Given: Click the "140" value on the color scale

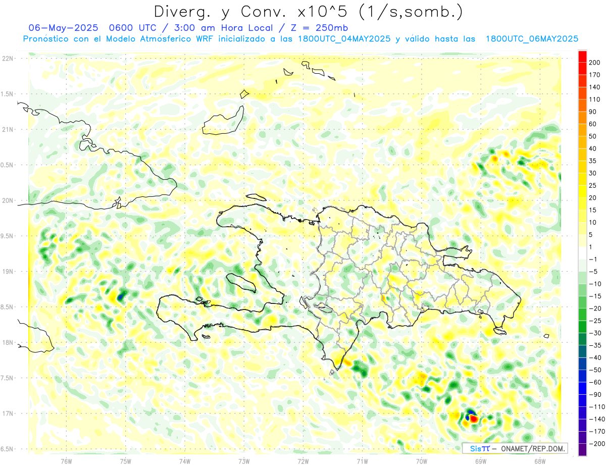Looking at the screenshot, I should tap(594, 87).
